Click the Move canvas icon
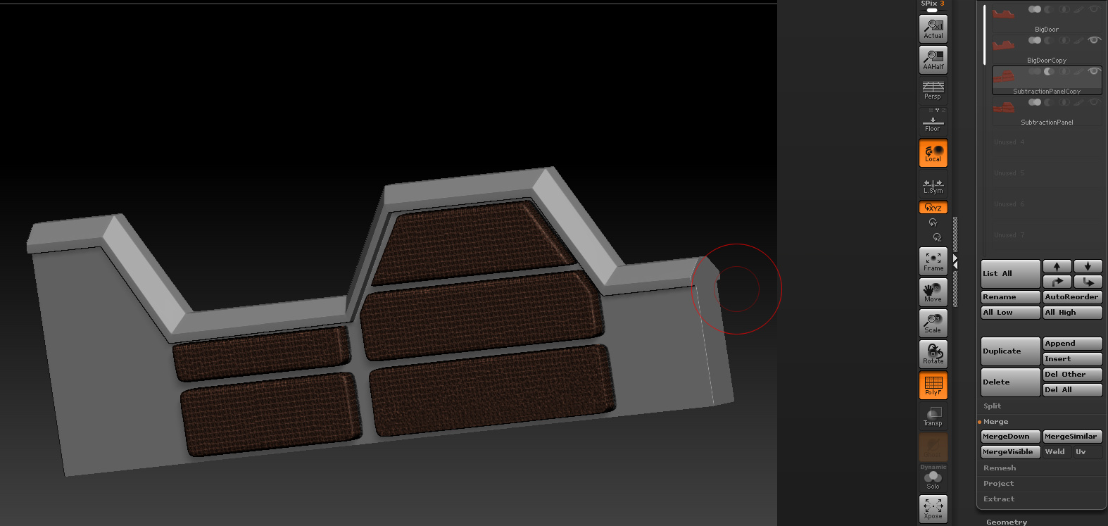1108x526 pixels. (933, 292)
